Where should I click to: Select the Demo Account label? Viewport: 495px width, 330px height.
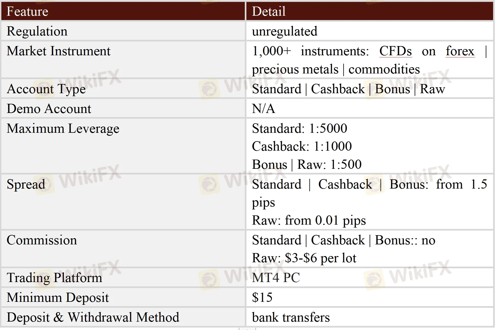[x=49, y=109]
